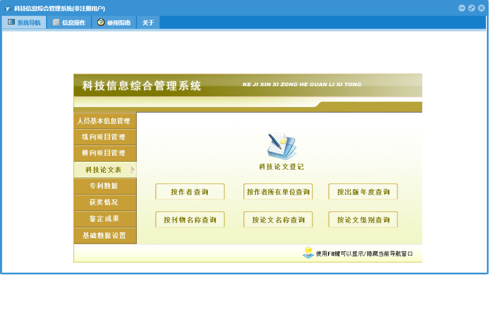
Task: Click the 信息操作 grid icon
Action: pos(56,22)
